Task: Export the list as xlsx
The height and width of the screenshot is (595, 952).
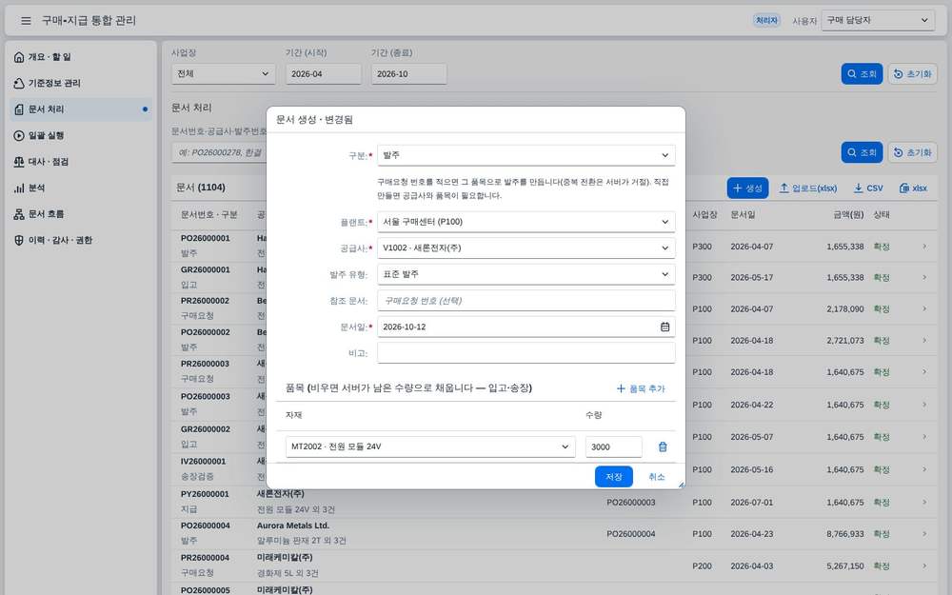Action: (x=913, y=188)
